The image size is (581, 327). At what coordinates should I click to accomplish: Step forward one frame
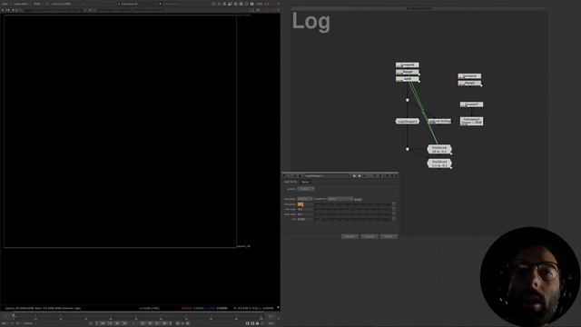pyautogui.click(x=143, y=323)
